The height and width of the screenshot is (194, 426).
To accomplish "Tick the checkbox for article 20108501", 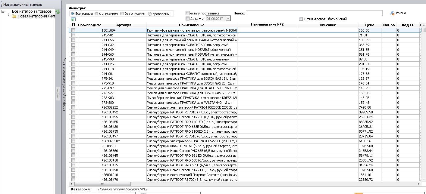I will click(x=73, y=146).
